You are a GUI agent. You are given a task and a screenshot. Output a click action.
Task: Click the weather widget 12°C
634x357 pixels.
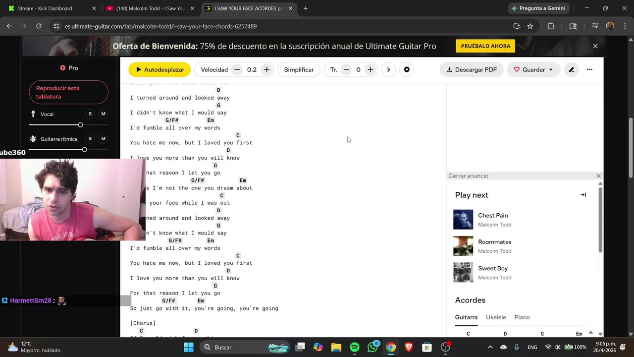(x=35, y=347)
